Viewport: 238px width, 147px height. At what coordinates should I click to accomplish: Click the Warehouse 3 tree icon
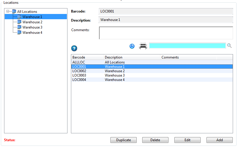pos(19,27)
